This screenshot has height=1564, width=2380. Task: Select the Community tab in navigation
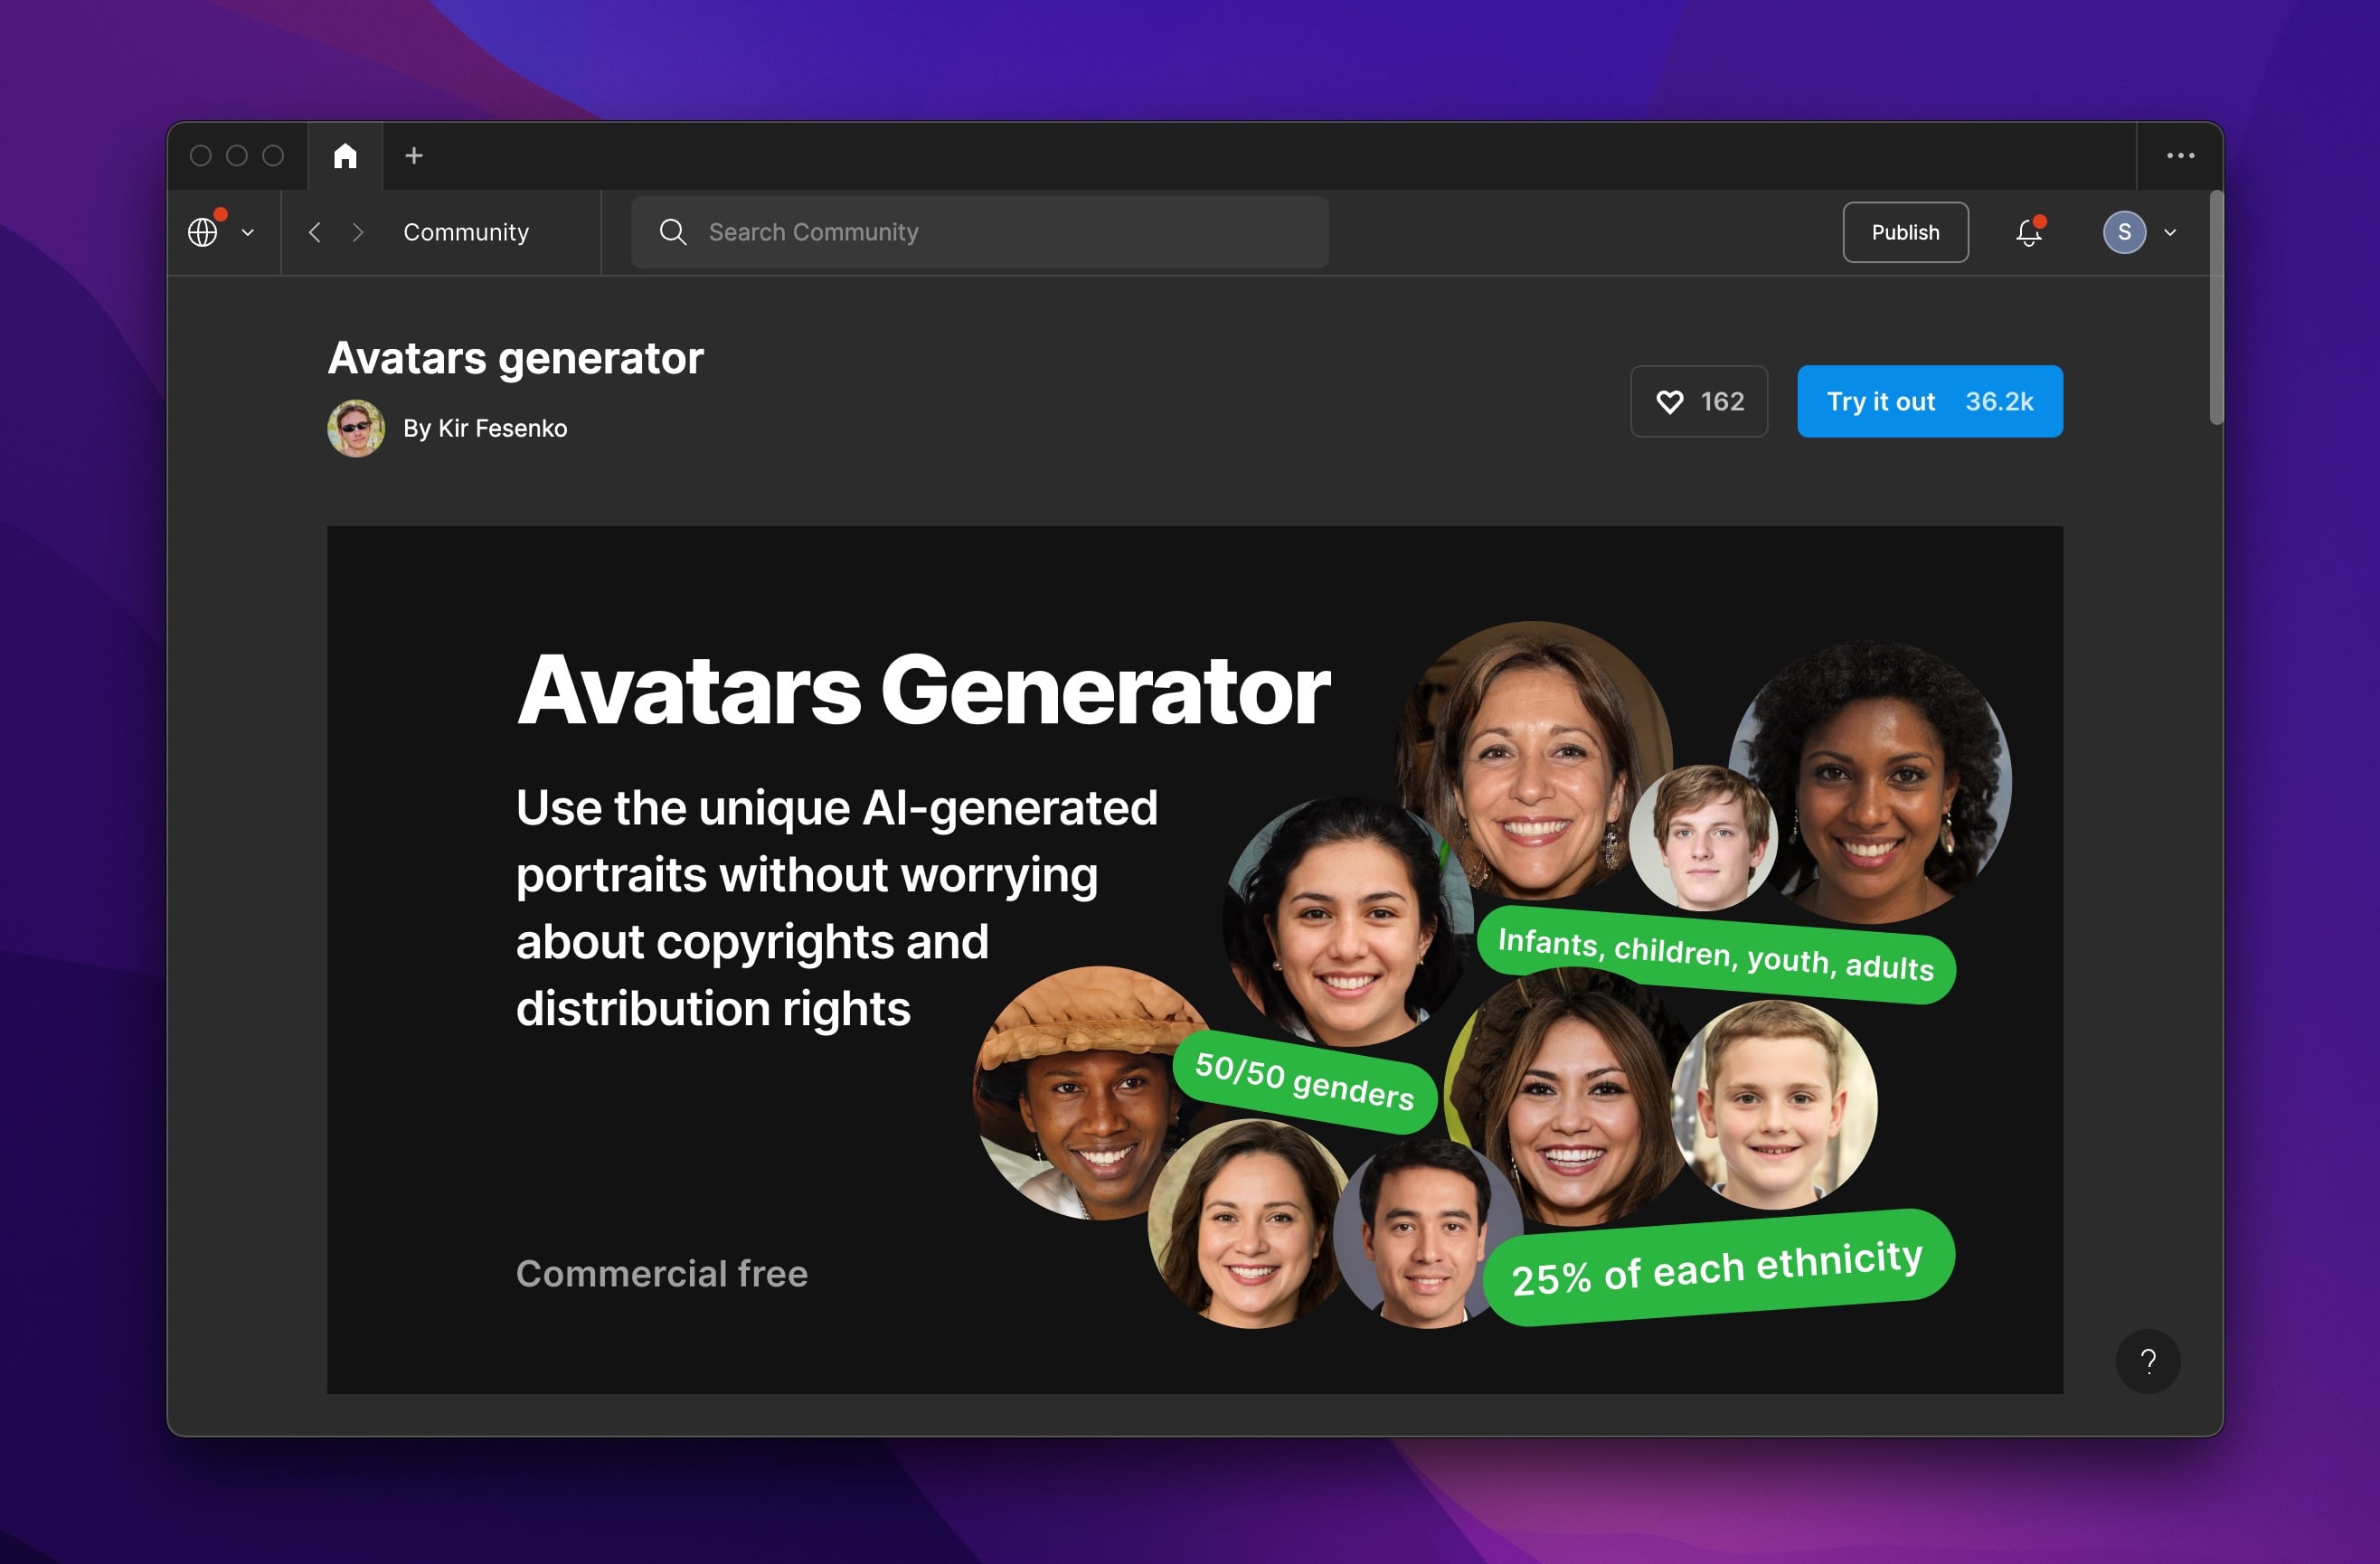click(x=465, y=231)
